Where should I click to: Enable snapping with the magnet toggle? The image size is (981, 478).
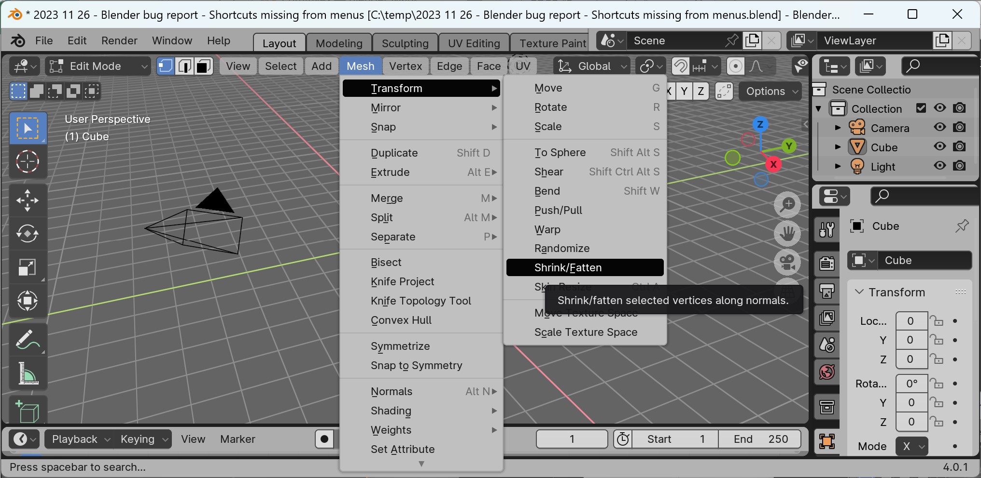[680, 66]
